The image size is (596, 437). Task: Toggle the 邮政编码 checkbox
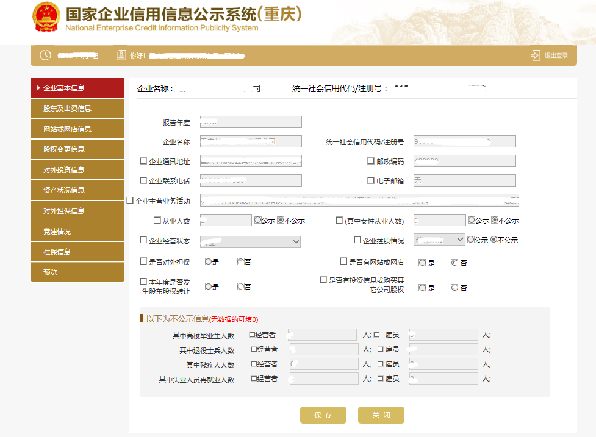click(x=370, y=161)
